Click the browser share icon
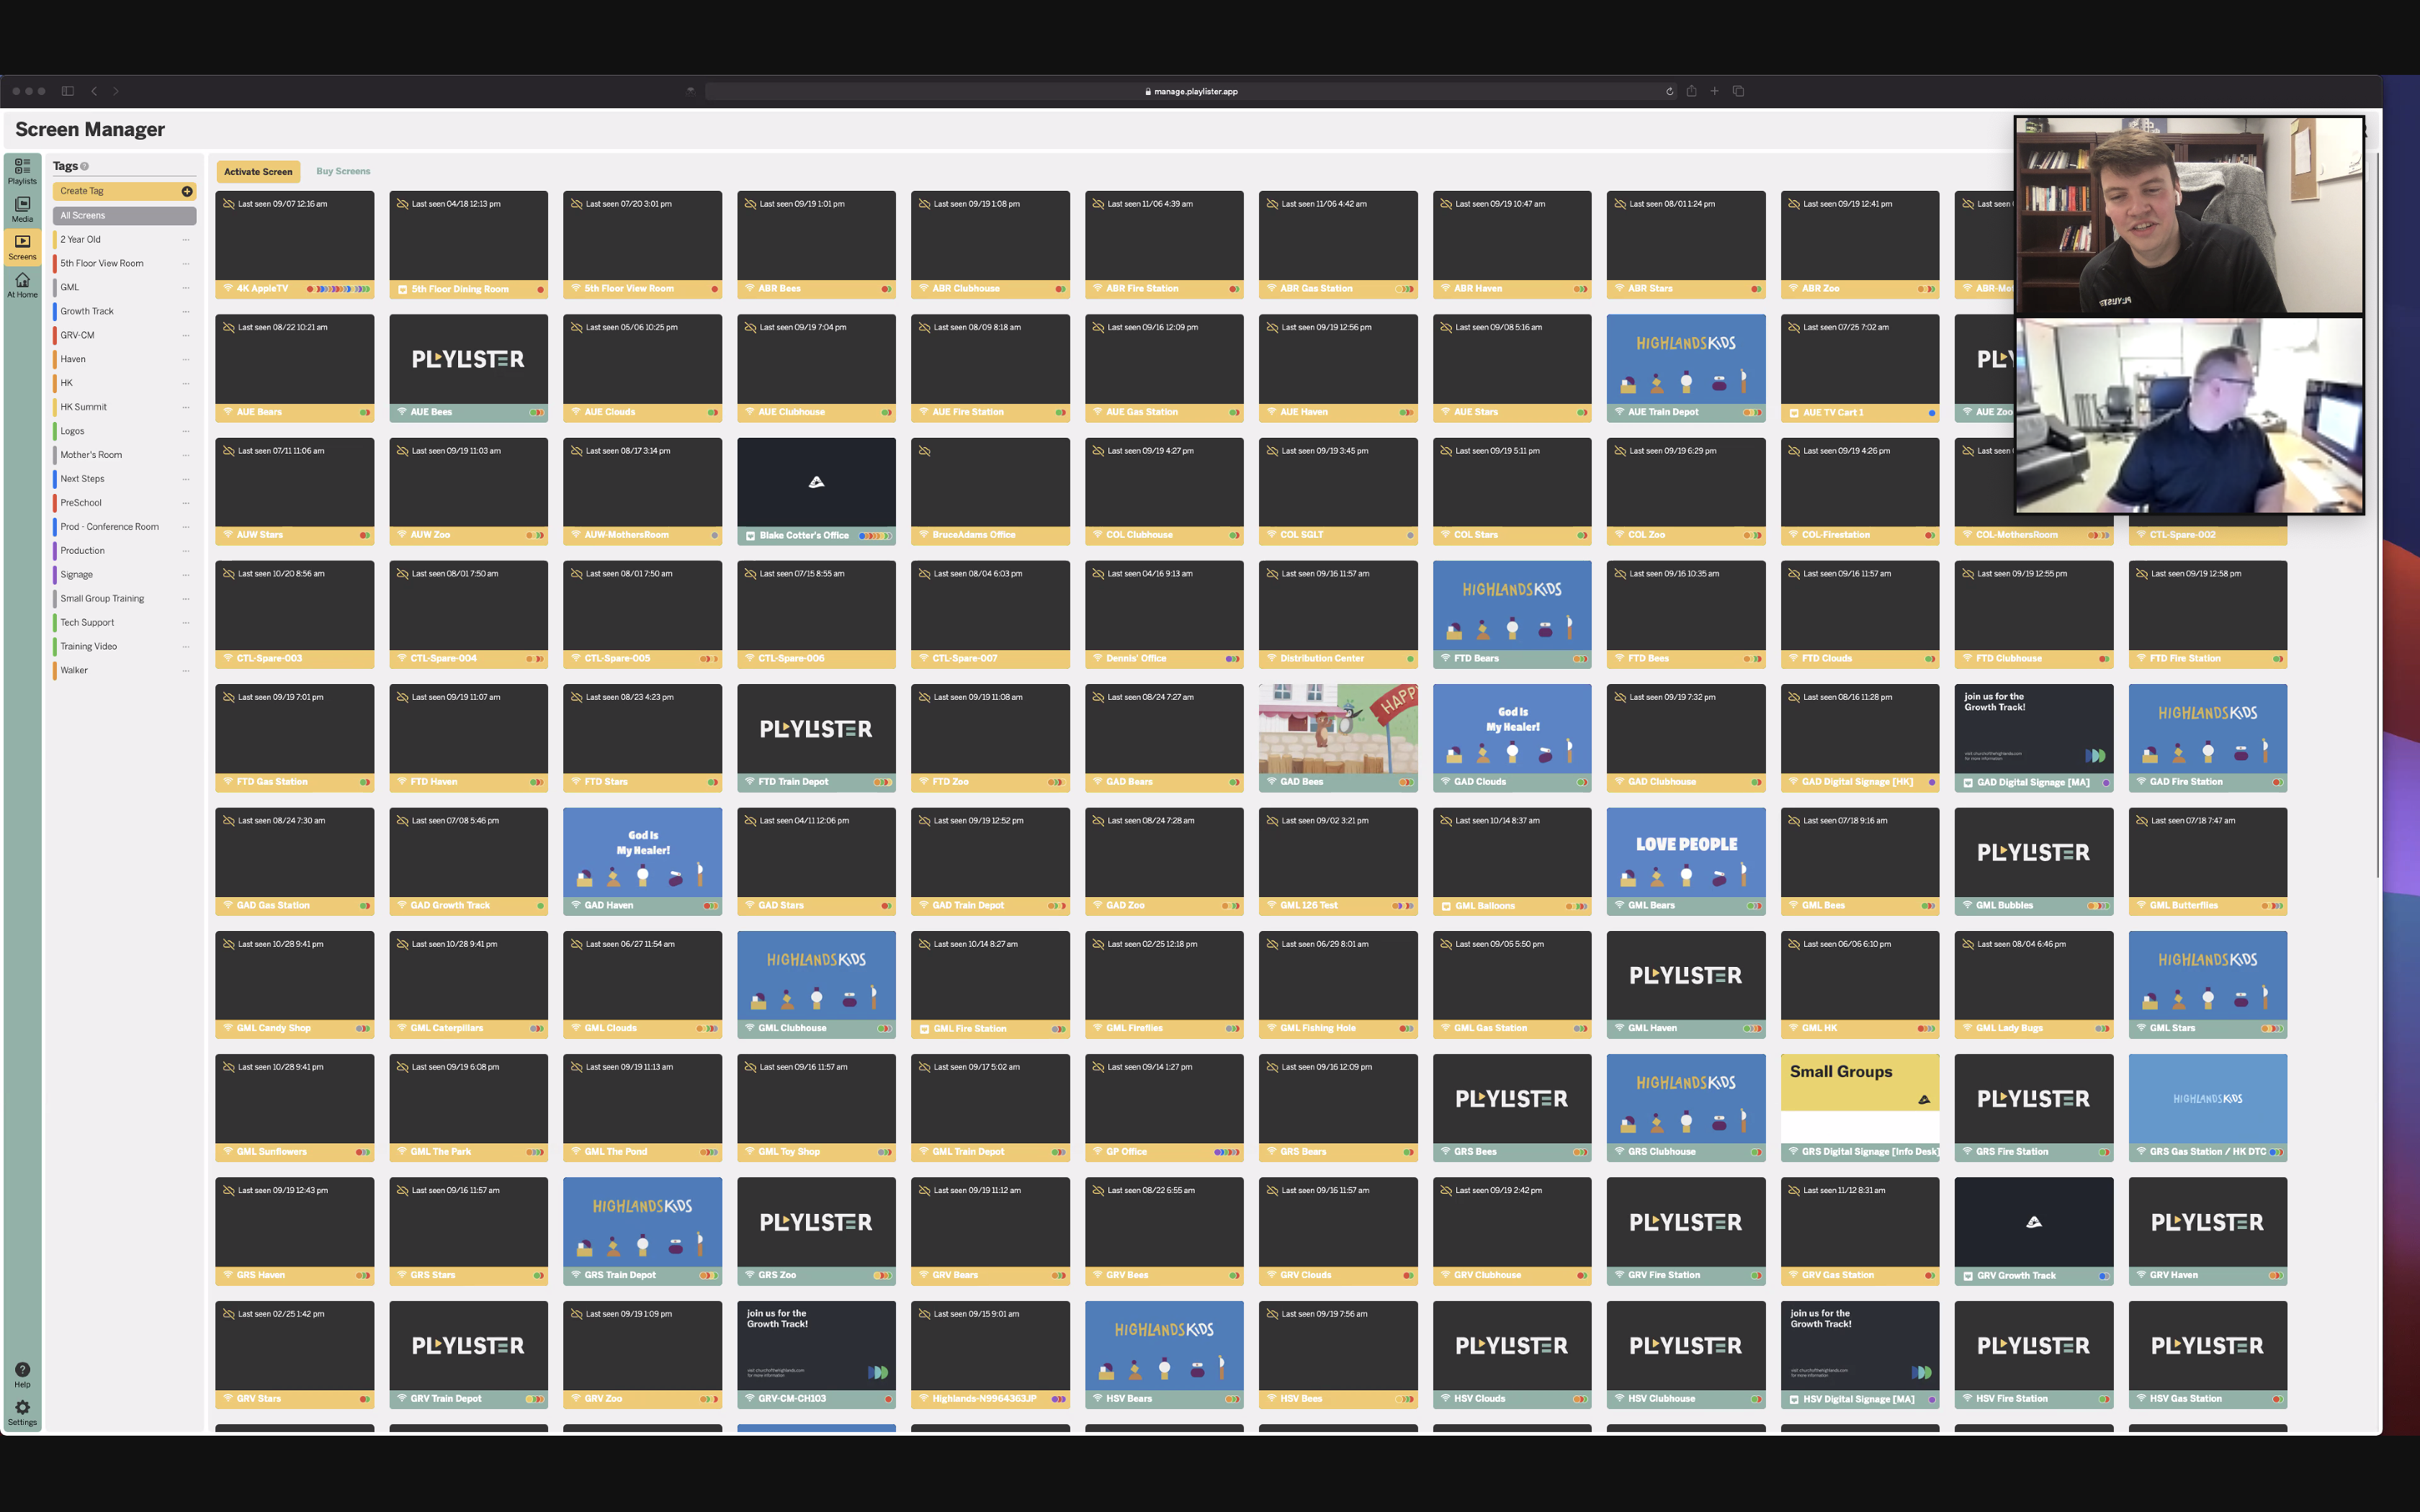This screenshot has height=1512, width=2420. tap(1691, 91)
